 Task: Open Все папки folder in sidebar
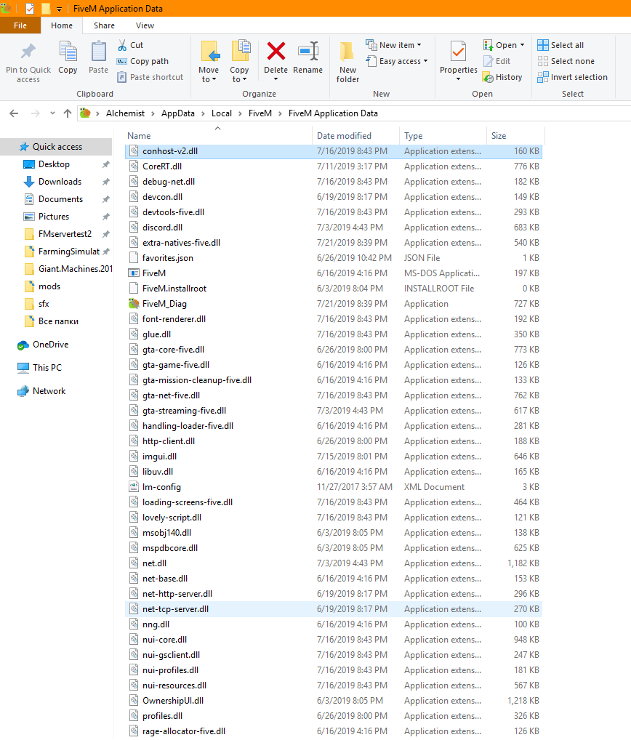(51, 321)
